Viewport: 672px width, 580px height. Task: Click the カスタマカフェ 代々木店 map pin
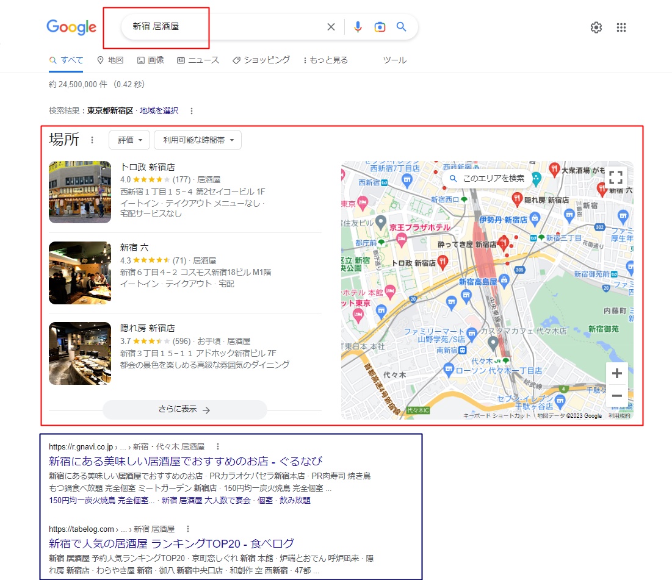tap(493, 343)
